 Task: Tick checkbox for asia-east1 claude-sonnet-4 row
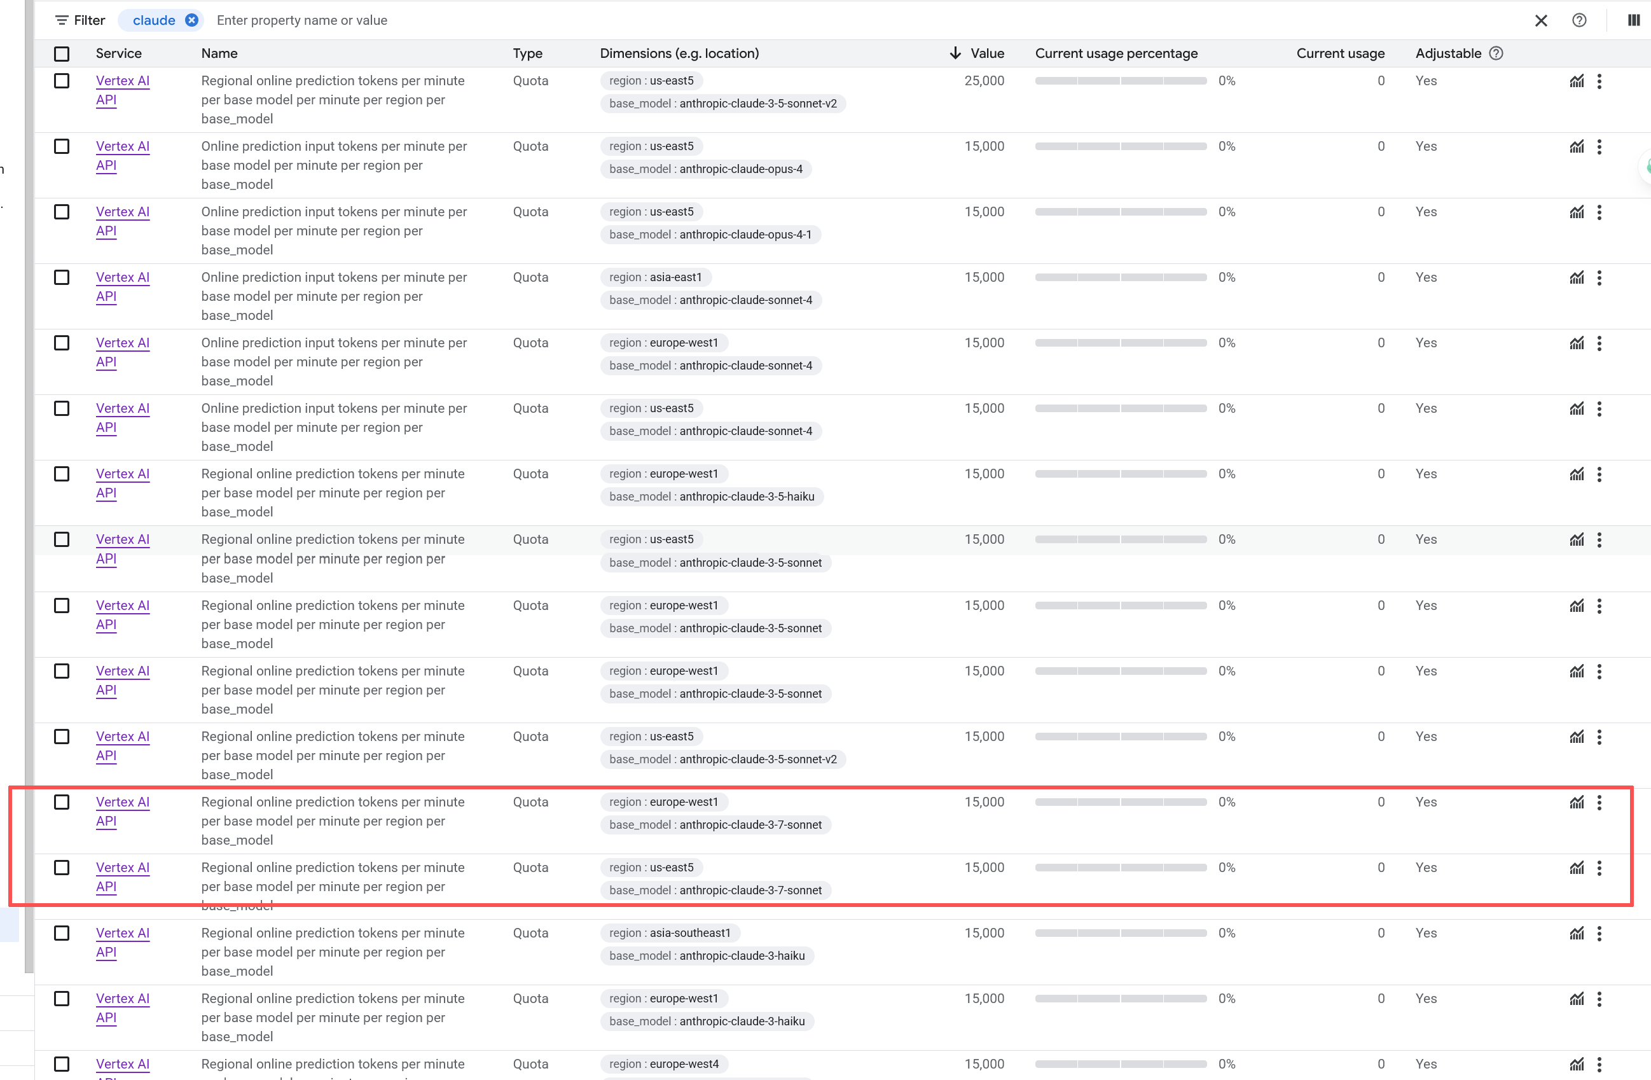coord(62,277)
